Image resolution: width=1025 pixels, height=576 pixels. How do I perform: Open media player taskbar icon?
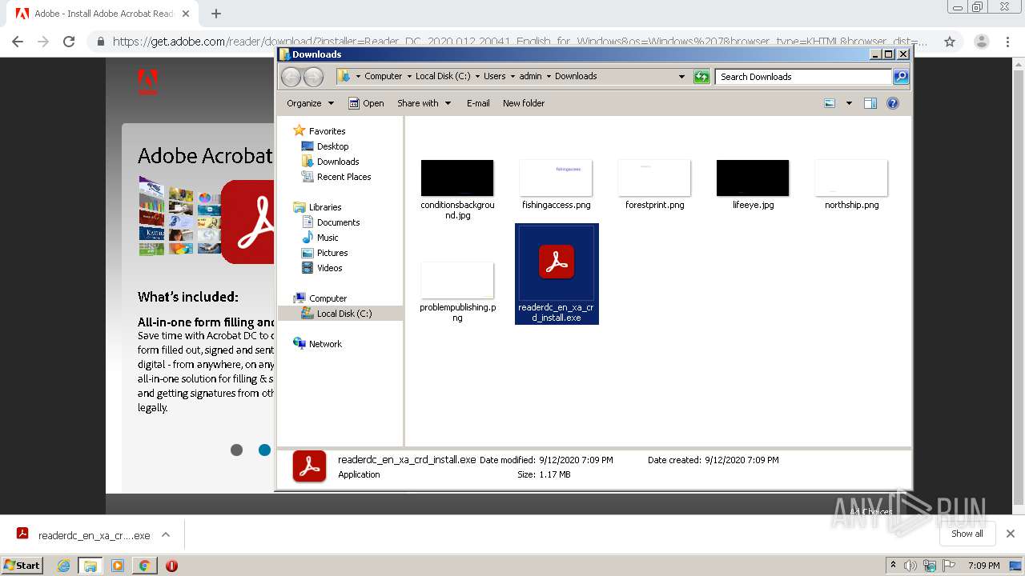pyautogui.click(x=117, y=566)
